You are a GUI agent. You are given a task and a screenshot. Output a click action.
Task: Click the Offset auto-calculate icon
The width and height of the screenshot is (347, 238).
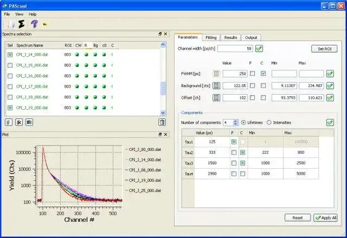[x=216, y=97]
